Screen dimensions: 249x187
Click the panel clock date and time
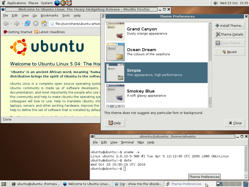click(x=234, y=3)
